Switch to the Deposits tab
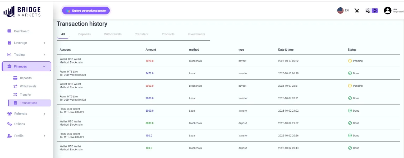This screenshot has height=158, width=404. pos(84,34)
